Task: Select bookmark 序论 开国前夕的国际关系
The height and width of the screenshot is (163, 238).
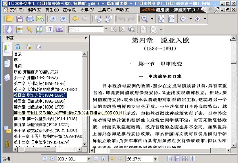Action: (36, 72)
